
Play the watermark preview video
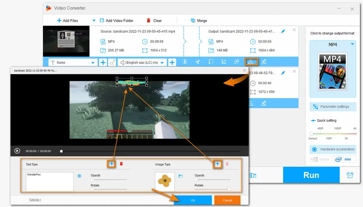pos(17,151)
